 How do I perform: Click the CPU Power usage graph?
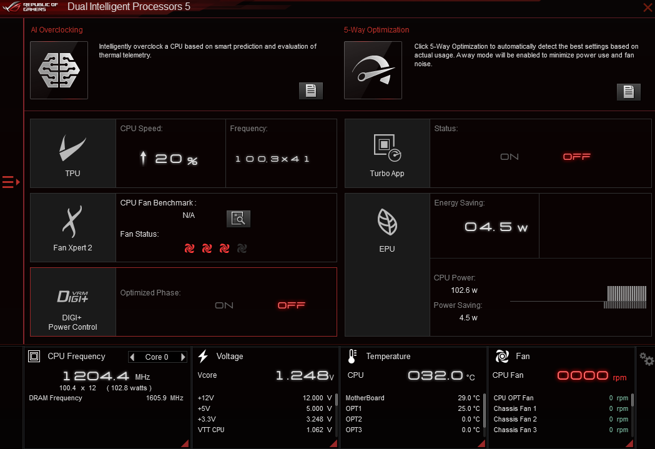pyautogui.click(x=578, y=297)
